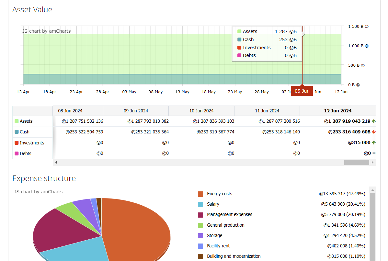Click green up arrow beside Investments value
The image size is (388, 261).
click(373, 142)
